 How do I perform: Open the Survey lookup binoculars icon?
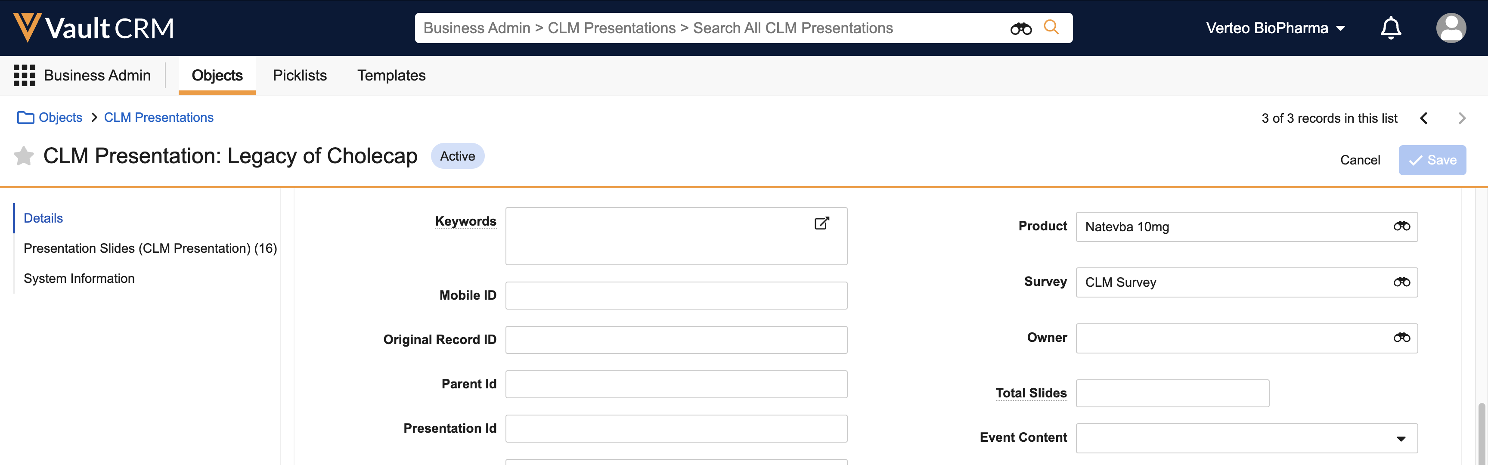coord(1401,282)
